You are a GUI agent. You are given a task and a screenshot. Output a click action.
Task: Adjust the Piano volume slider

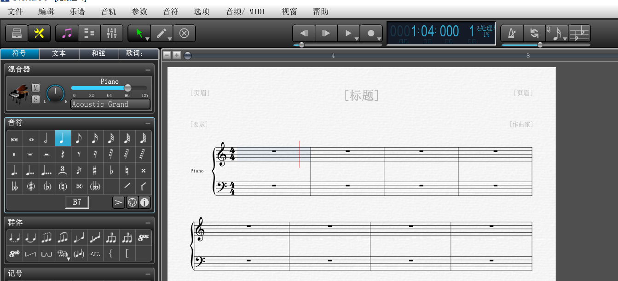pos(110,88)
